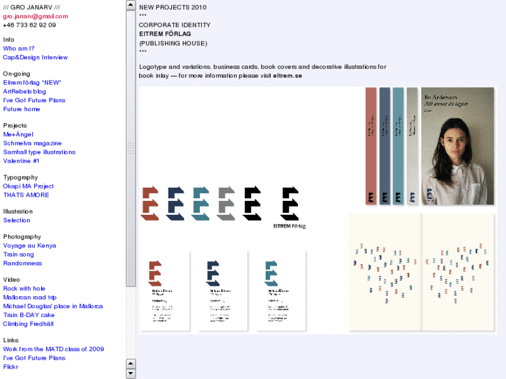Click the scrollbar up arrow at top

coord(131,5)
